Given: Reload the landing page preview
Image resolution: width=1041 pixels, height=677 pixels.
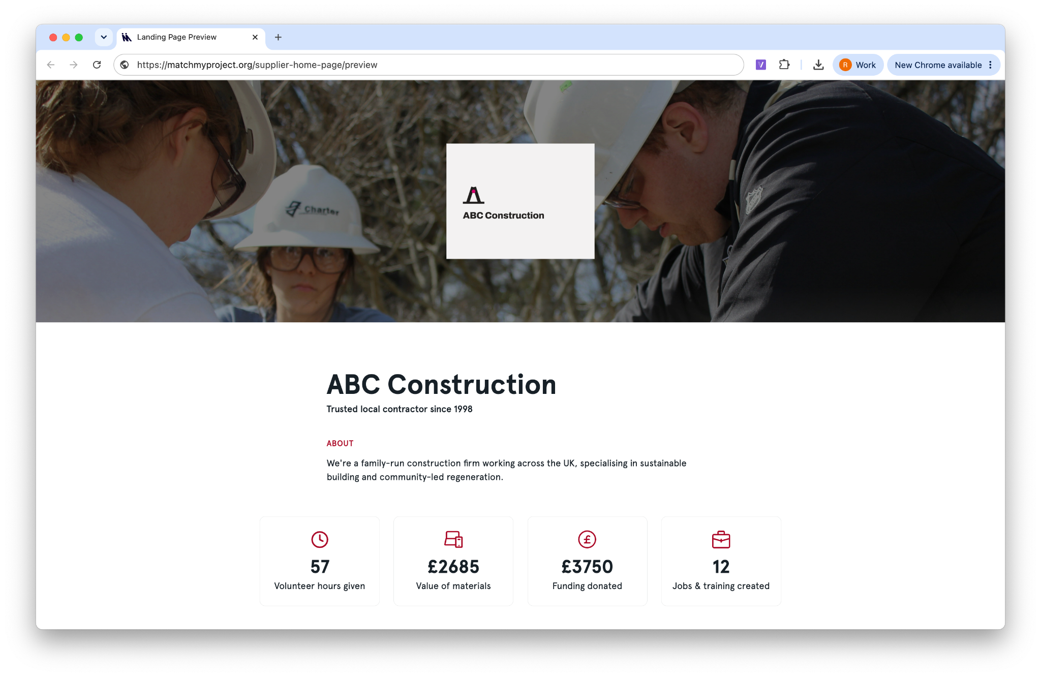Looking at the screenshot, I should 97,65.
